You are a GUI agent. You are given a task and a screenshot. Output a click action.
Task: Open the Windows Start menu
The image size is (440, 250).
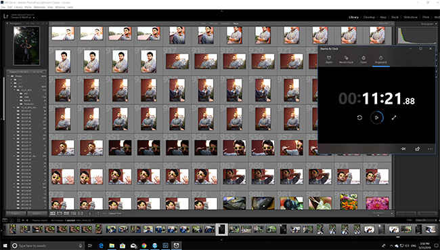pyautogui.click(x=5, y=246)
